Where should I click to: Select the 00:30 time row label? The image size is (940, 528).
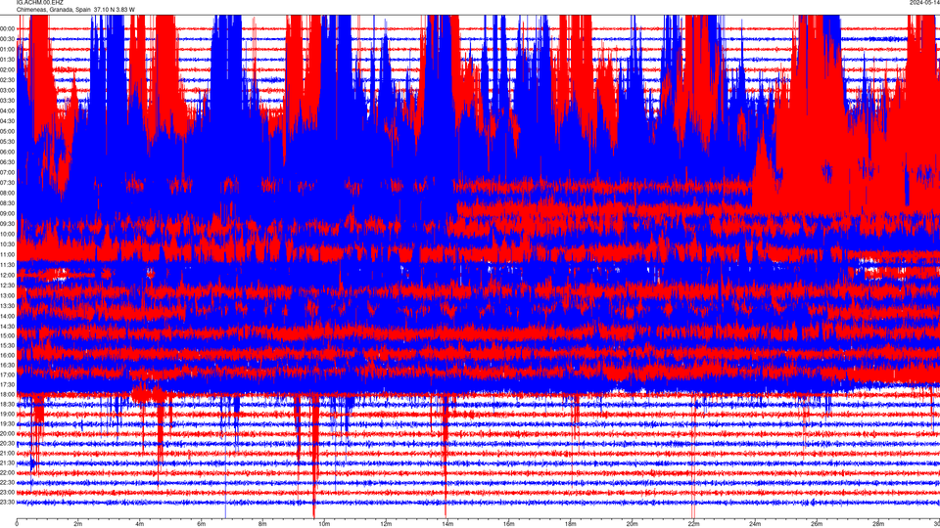click(x=7, y=39)
